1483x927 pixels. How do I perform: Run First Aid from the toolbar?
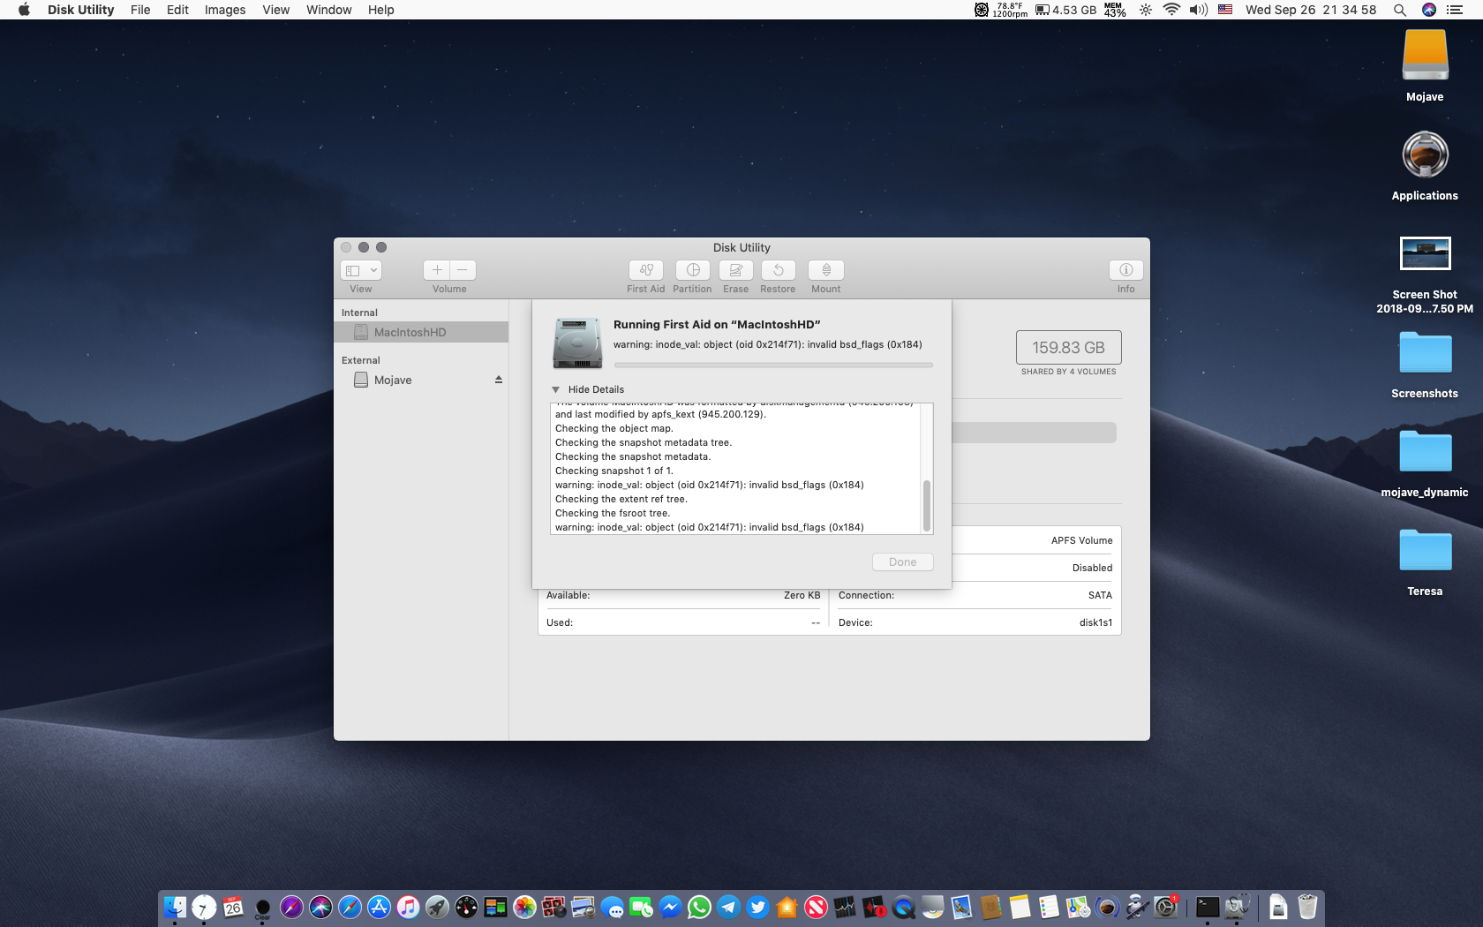[x=646, y=270]
